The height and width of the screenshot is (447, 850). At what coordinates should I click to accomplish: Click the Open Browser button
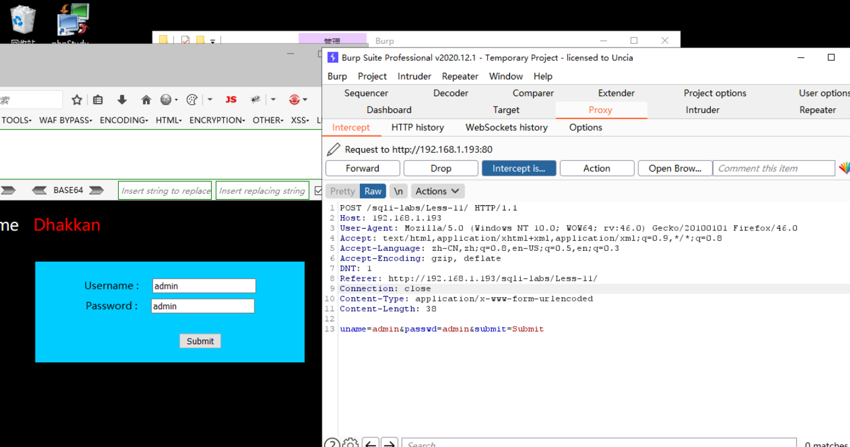(x=675, y=168)
